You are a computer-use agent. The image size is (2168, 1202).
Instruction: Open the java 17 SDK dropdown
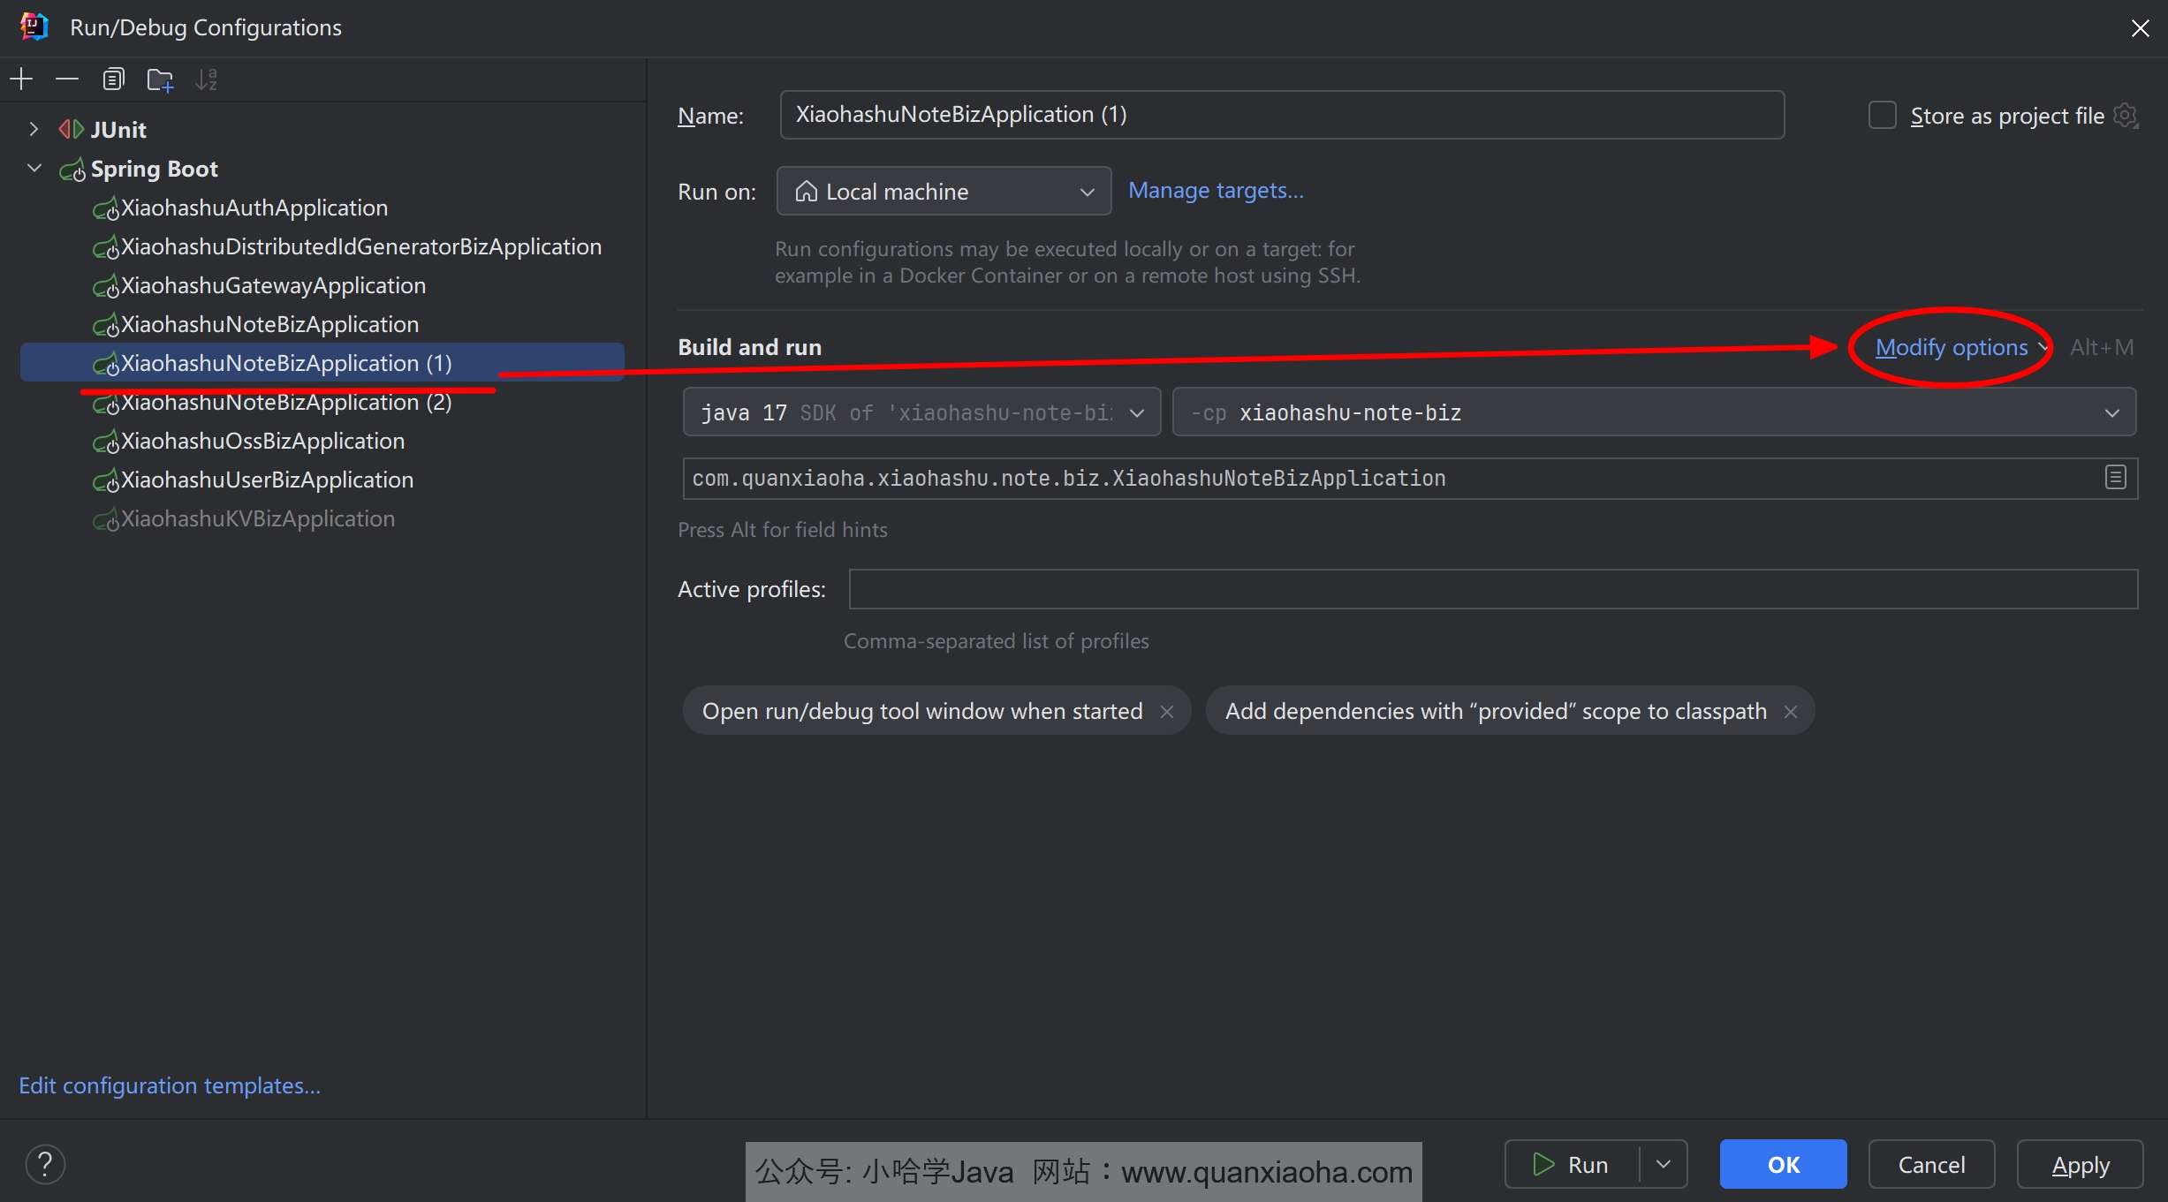point(921,412)
